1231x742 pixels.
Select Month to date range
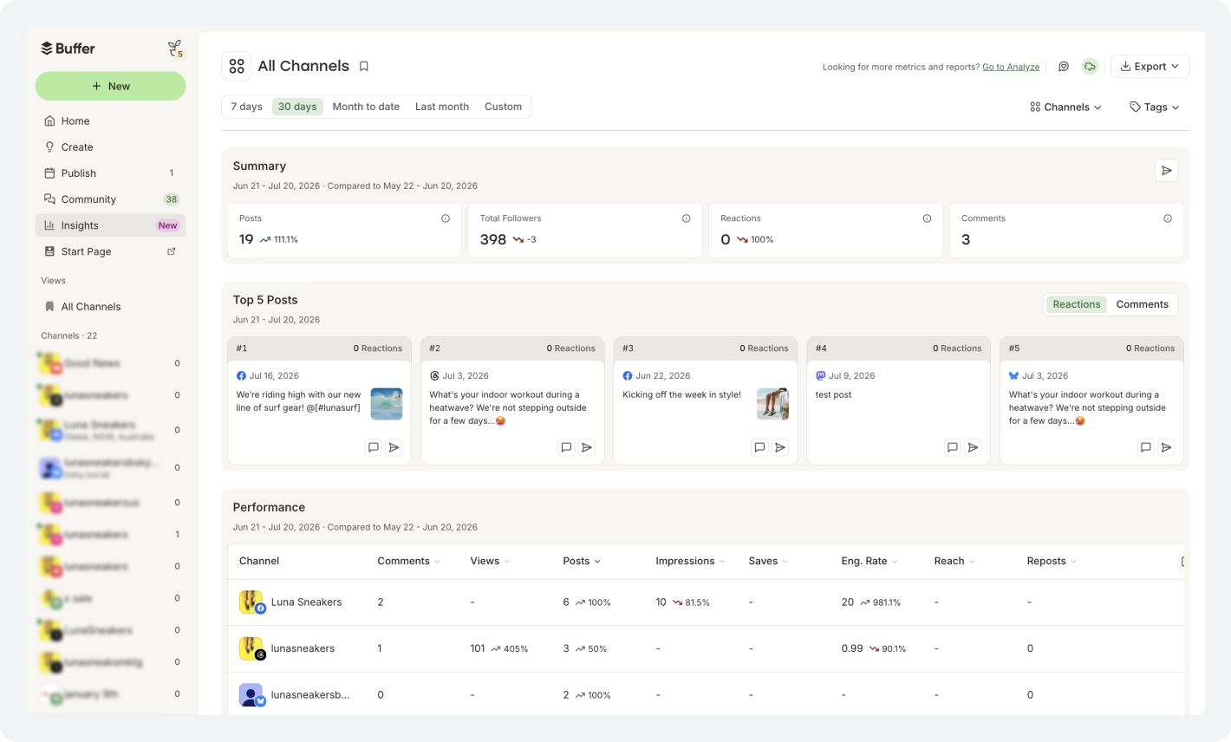pos(366,107)
